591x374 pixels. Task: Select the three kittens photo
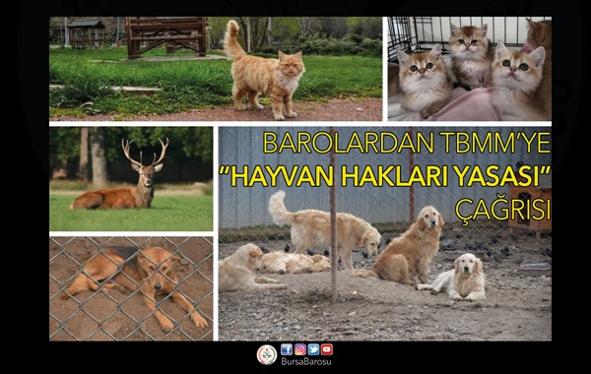pyautogui.click(x=470, y=69)
